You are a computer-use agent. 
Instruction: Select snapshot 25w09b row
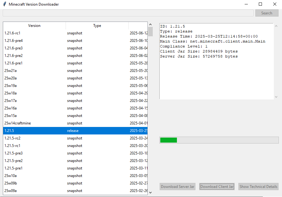[75, 183]
